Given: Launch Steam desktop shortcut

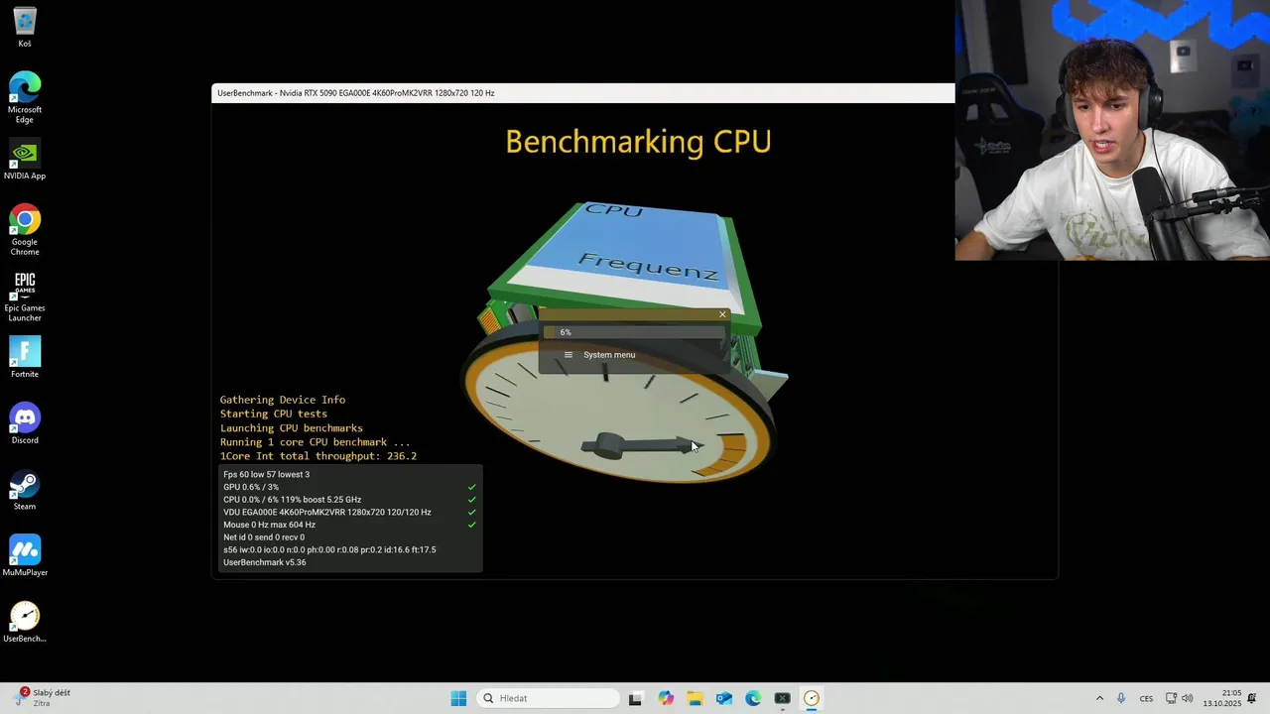Looking at the screenshot, I should click(25, 490).
